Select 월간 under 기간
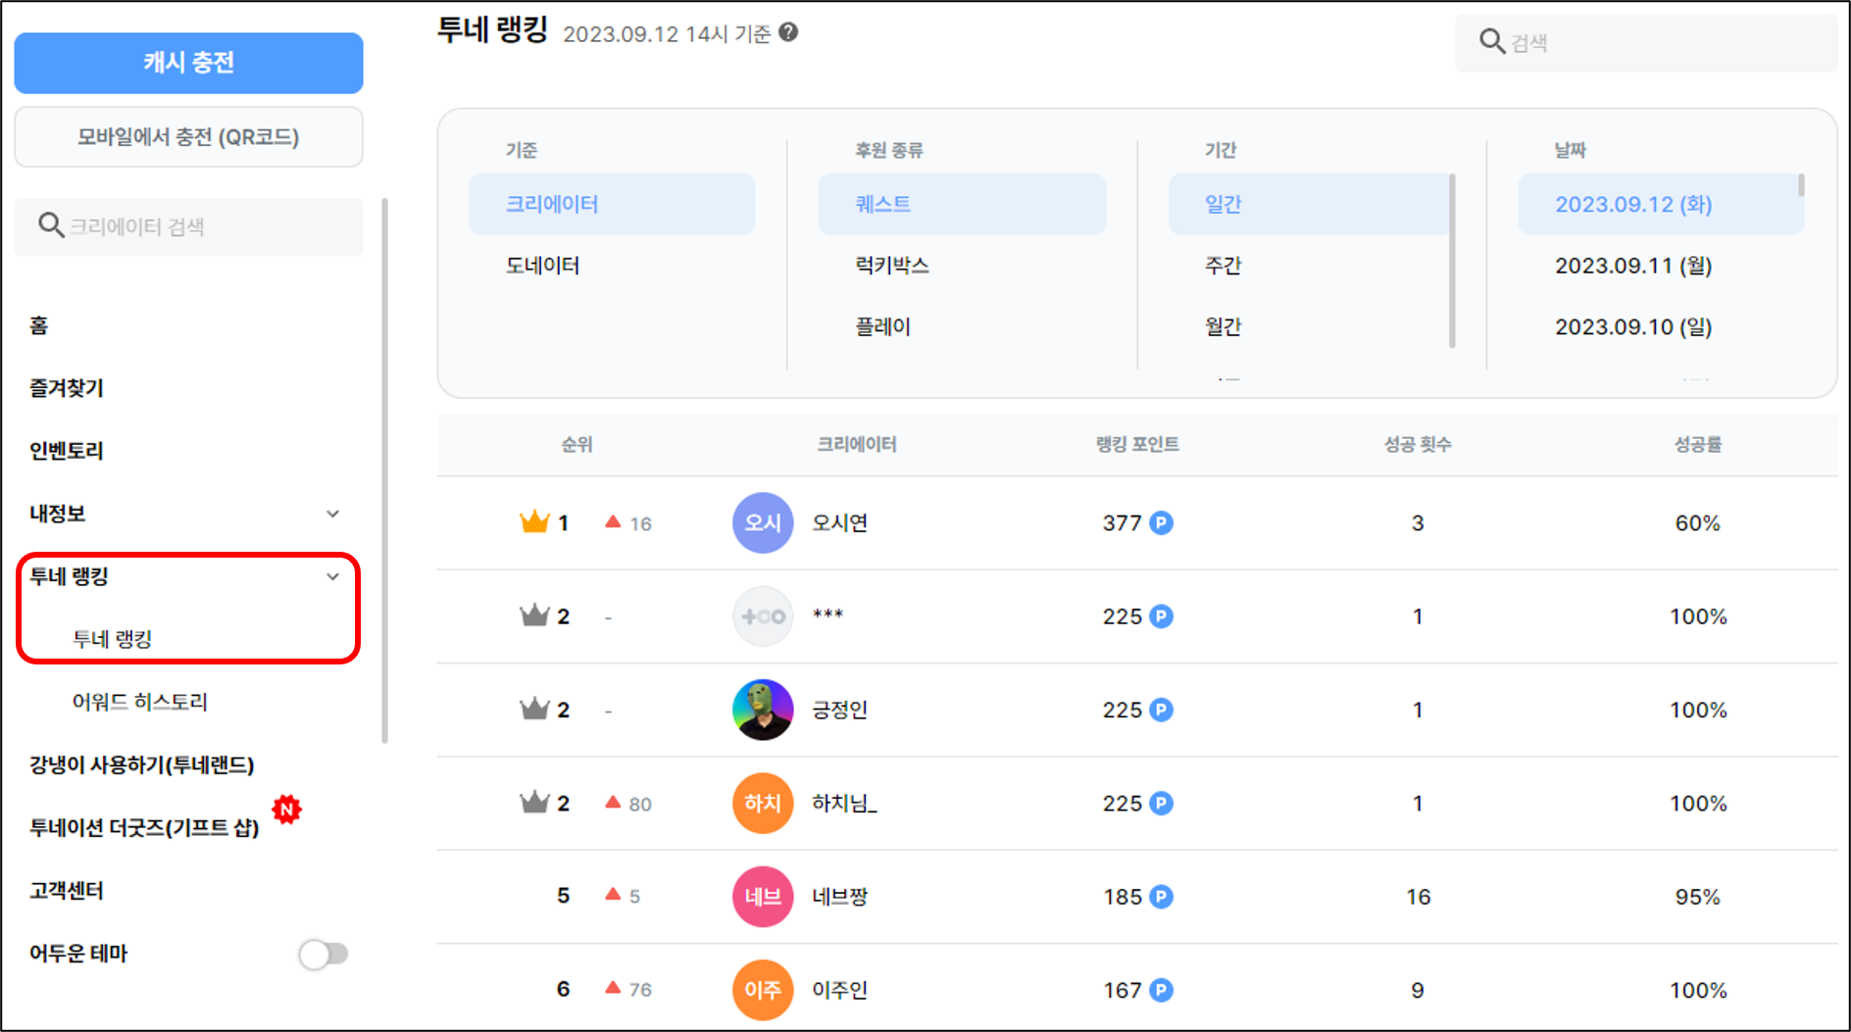This screenshot has width=1851, height=1032. pyautogui.click(x=1224, y=326)
